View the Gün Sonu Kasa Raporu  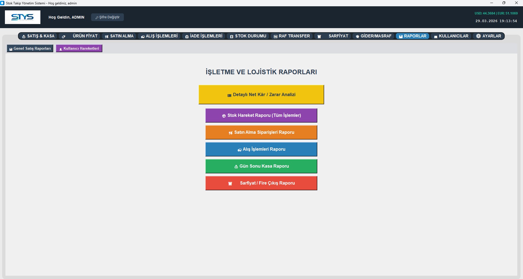point(261,166)
